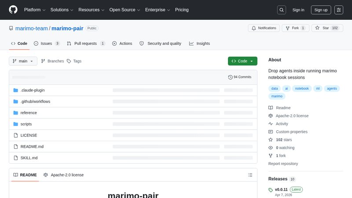Click the 94 Commits history link

pyautogui.click(x=240, y=77)
